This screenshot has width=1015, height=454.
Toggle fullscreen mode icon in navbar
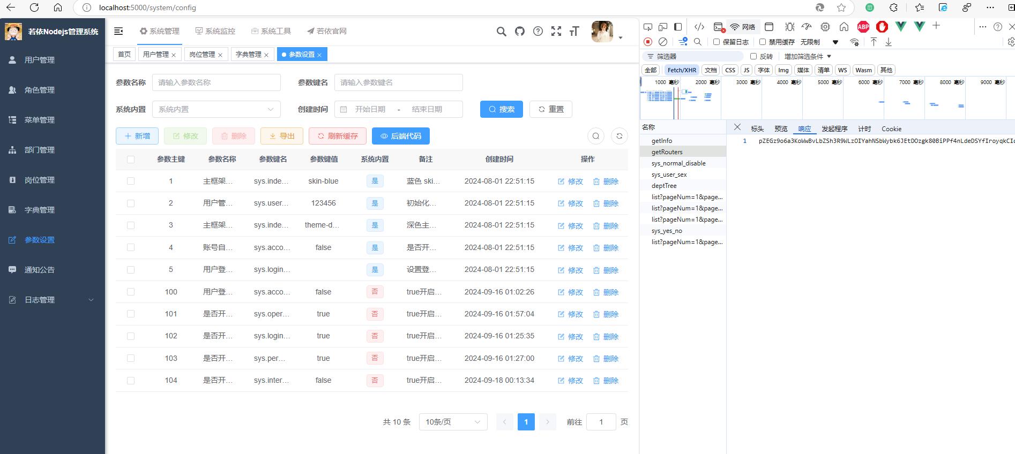coord(556,32)
